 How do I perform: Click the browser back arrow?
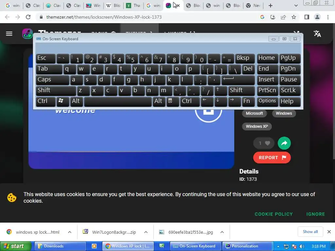(x=7, y=17)
